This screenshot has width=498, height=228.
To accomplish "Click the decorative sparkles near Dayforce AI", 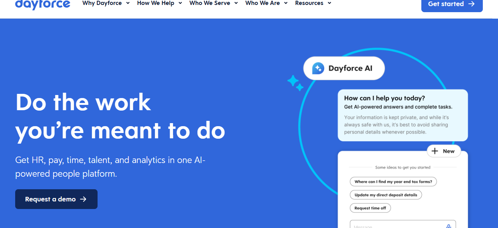I will tap(295, 83).
